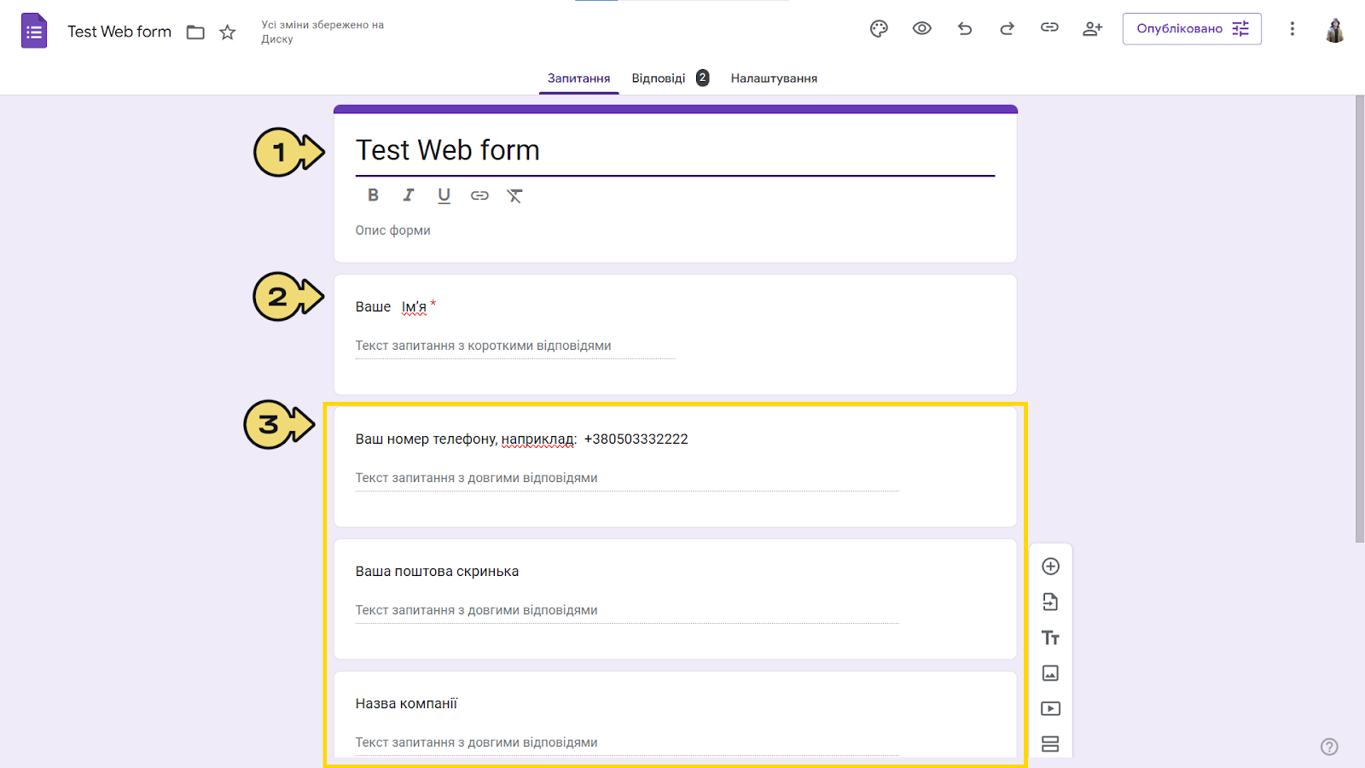Click the Опис форми description field
Image resolution: width=1365 pixels, height=768 pixels.
(x=675, y=230)
